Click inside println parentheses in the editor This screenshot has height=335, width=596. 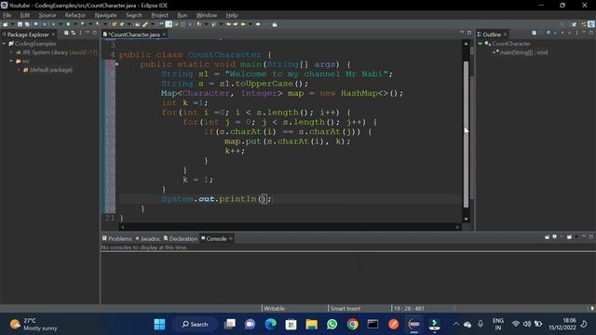tap(264, 198)
